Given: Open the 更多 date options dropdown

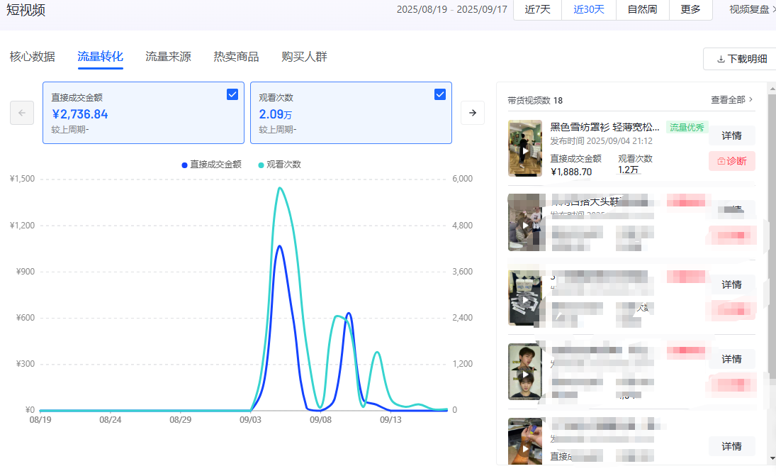Looking at the screenshot, I should point(690,11).
